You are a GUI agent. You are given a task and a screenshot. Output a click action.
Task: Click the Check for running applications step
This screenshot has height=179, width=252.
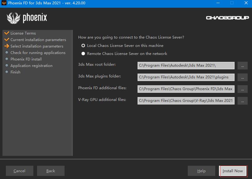[38, 53]
